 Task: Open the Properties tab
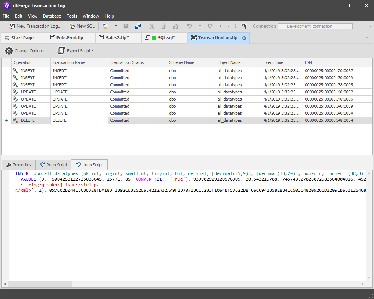[x=19, y=165]
